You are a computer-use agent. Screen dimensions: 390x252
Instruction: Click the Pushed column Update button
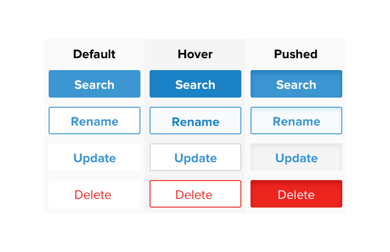coord(296,157)
